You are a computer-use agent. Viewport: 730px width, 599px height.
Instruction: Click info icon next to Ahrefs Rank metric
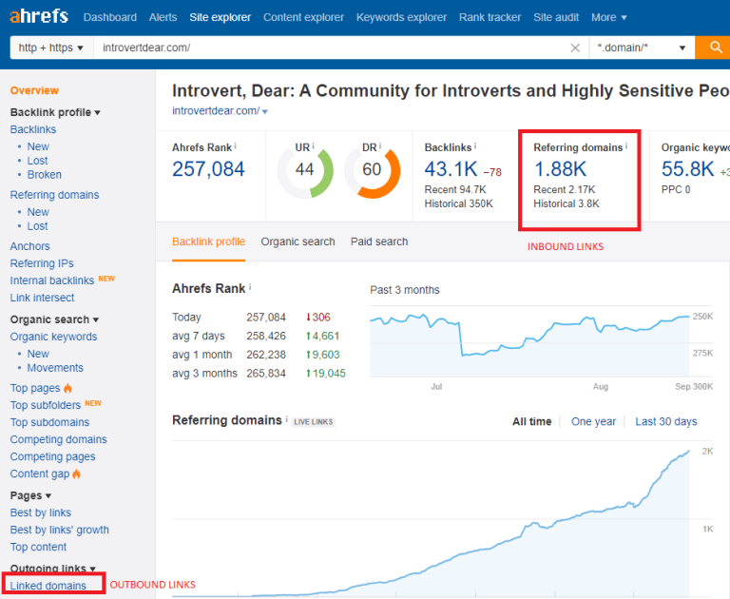[x=235, y=146]
